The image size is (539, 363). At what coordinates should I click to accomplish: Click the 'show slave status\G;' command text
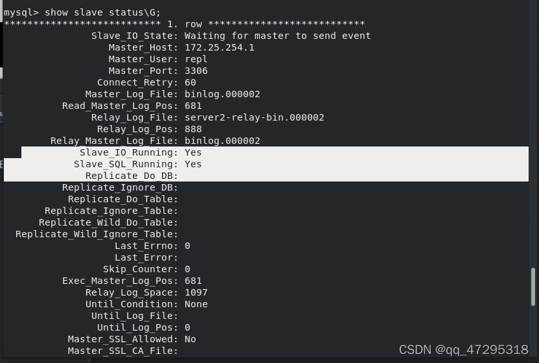(x=102, y=13)
